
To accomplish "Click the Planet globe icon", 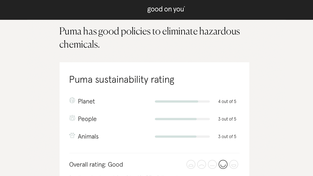I will 72,101.
